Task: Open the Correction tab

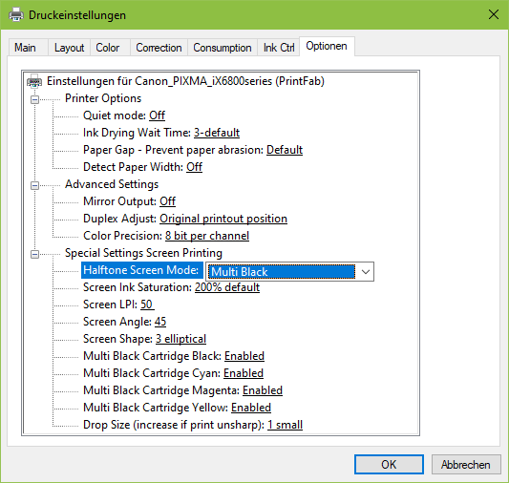Action: coord(159,48)
